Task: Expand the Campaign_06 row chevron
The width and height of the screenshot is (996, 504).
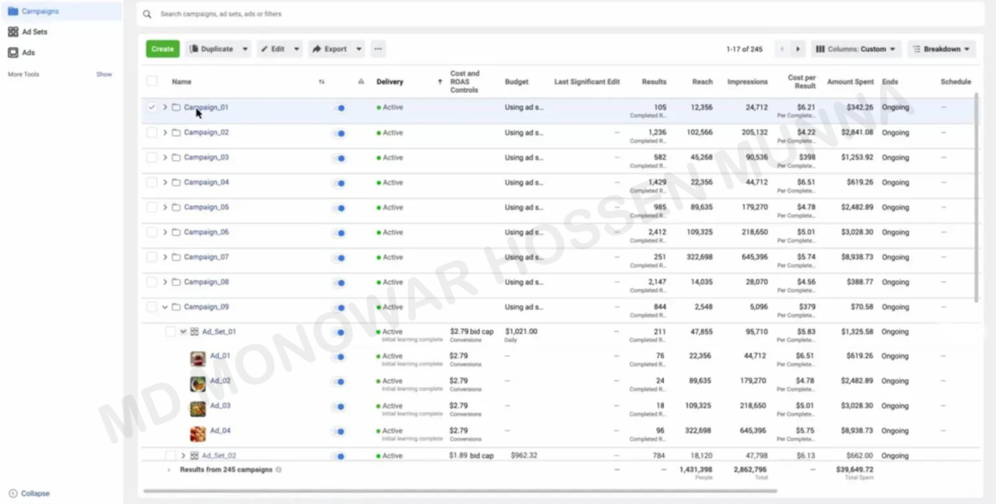Action: coord(165,232)
